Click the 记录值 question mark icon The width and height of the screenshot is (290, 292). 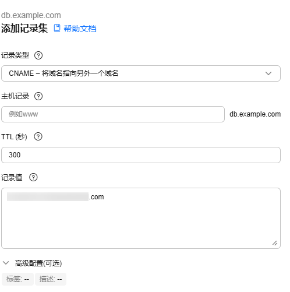coord(33,177)
